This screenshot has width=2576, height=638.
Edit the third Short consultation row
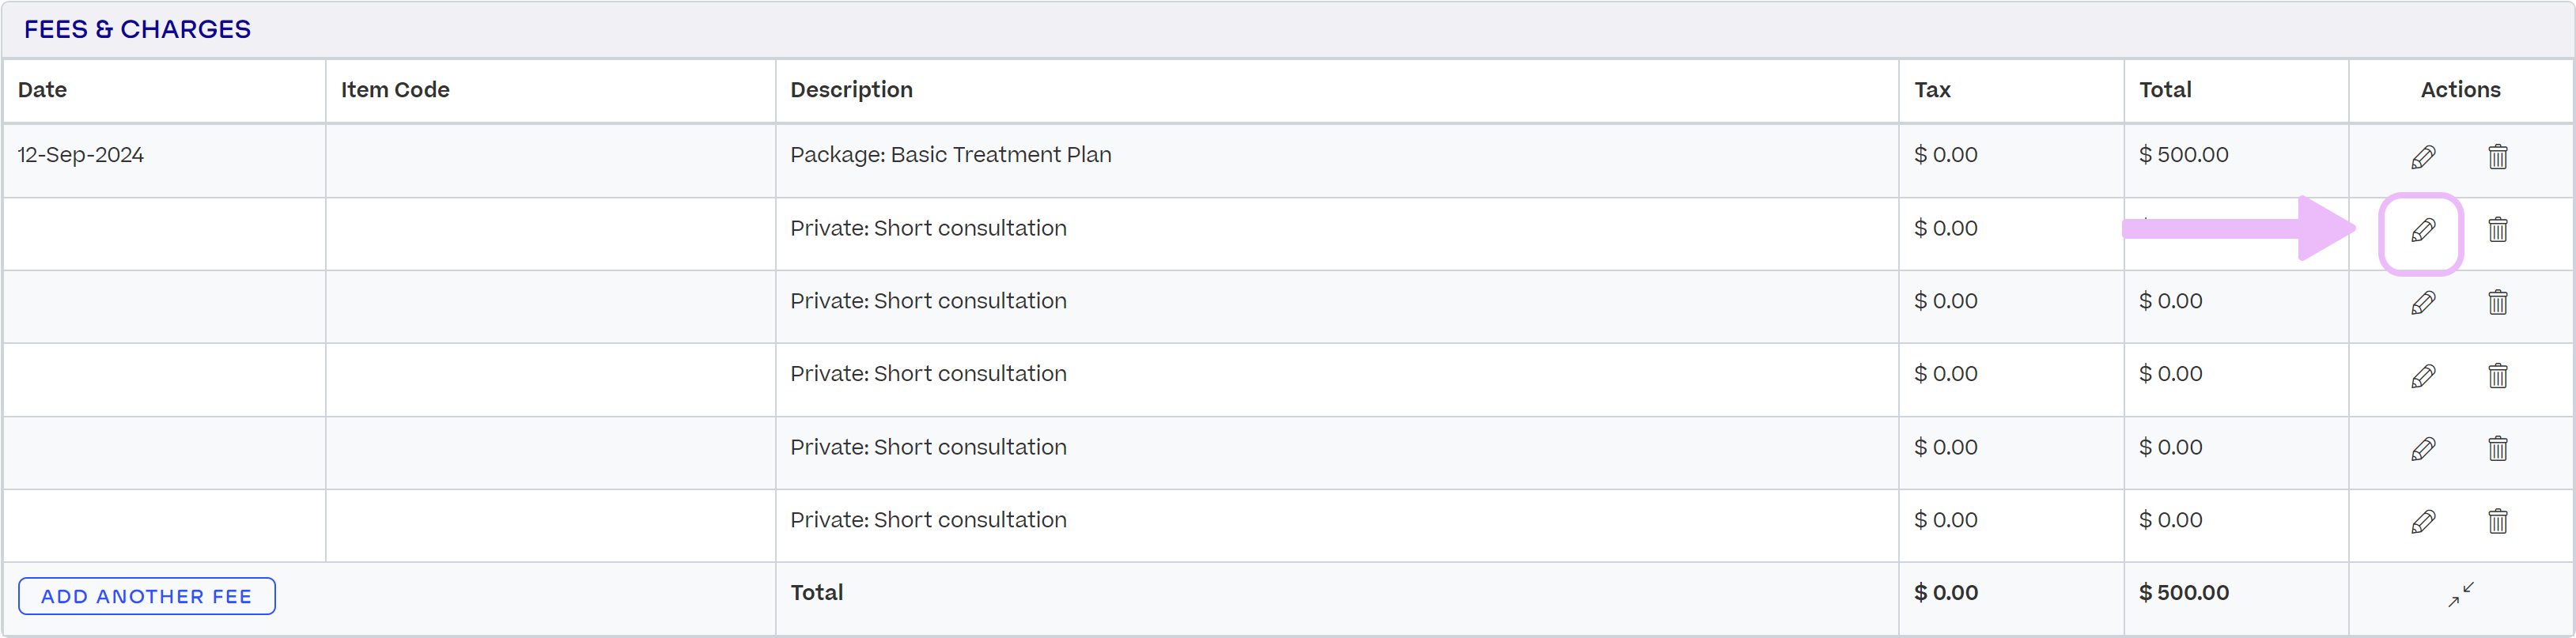click(x=2422, y=376)
